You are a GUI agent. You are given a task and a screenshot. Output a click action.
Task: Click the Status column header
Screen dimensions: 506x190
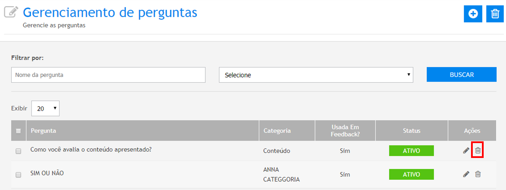[411, 131]
